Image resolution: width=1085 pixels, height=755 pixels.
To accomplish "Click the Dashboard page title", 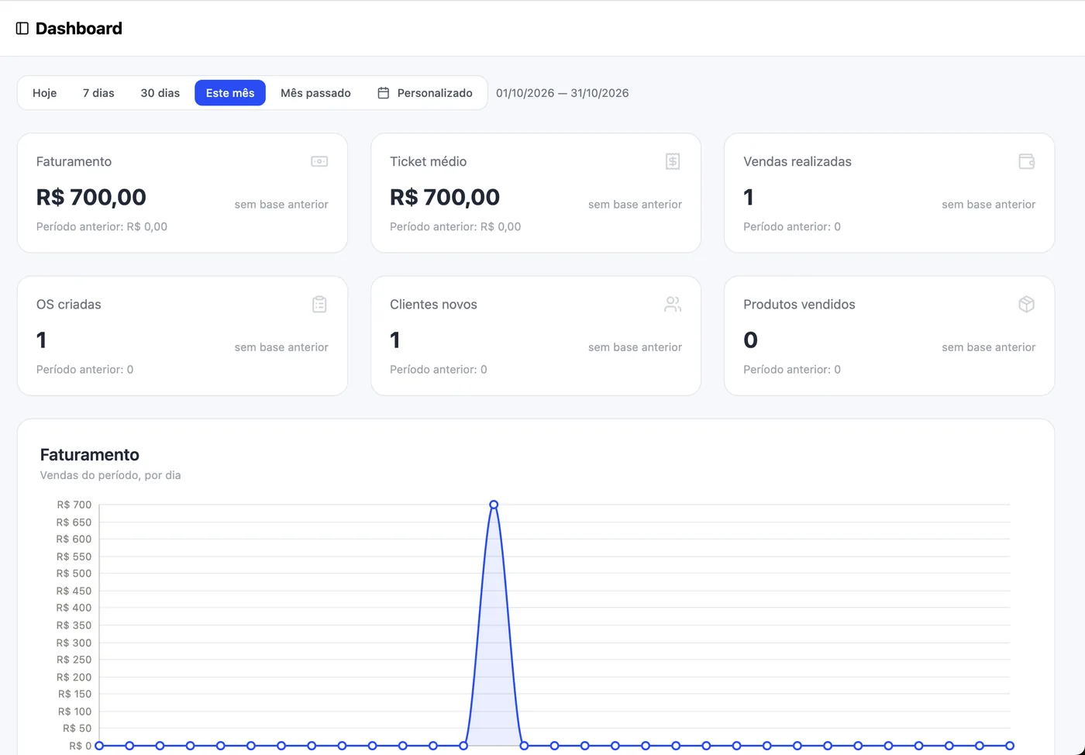I will click(79, 29).
